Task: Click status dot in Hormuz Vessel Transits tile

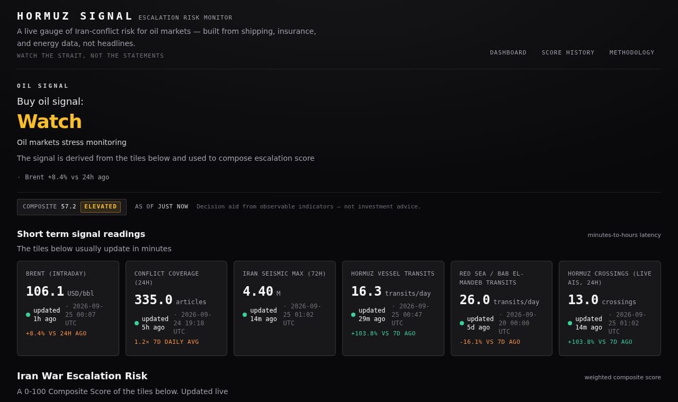Action: (353, 315)
